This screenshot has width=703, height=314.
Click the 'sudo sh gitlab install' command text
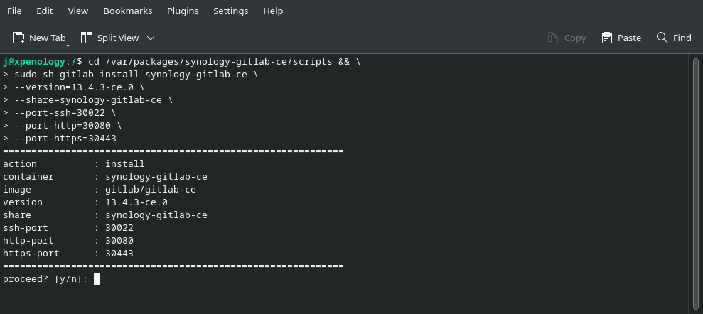click(x=77, y=75)
